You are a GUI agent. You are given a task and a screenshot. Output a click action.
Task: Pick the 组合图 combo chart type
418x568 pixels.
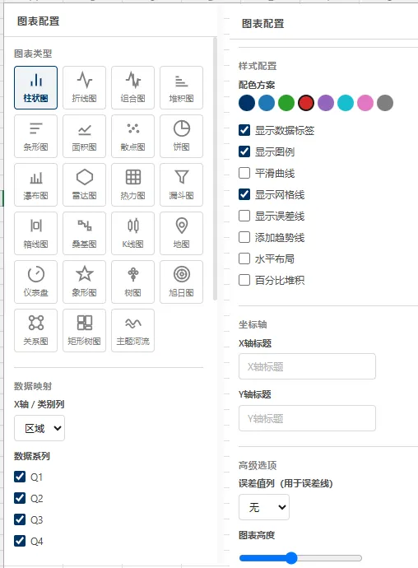click(133, 87)
